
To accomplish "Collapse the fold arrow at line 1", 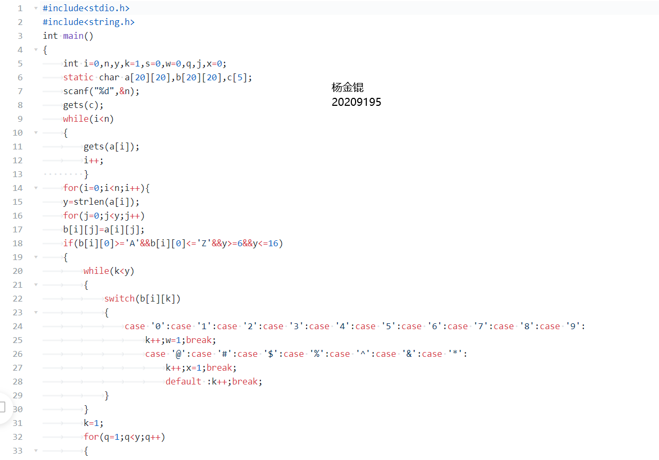I will pos(36,8).
